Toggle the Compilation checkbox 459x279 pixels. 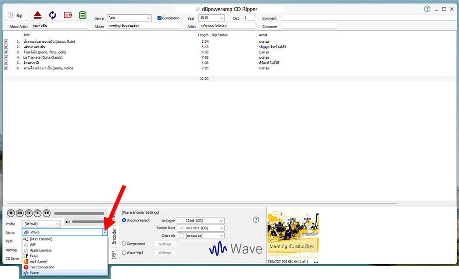(159, 18)
